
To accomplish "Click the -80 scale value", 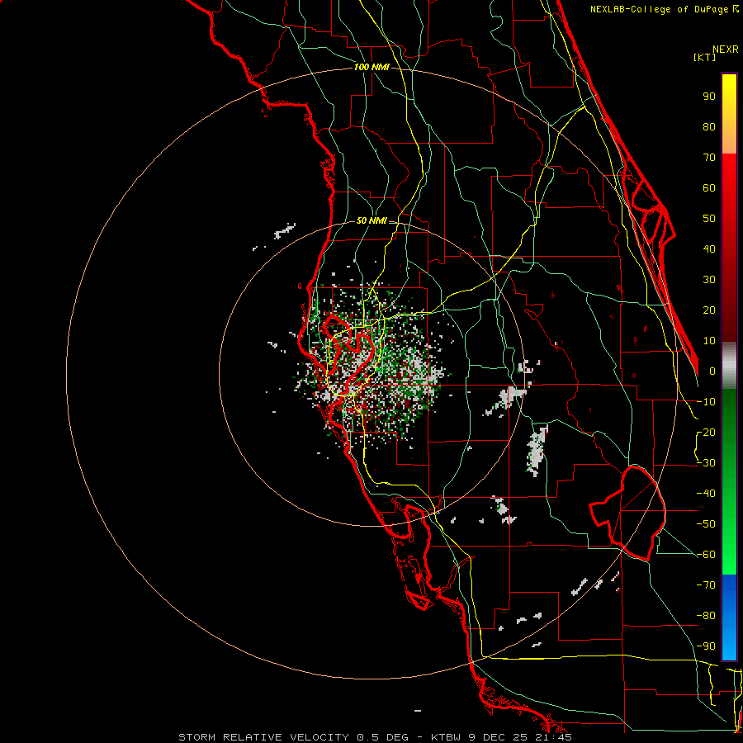I will click(706, 616).
